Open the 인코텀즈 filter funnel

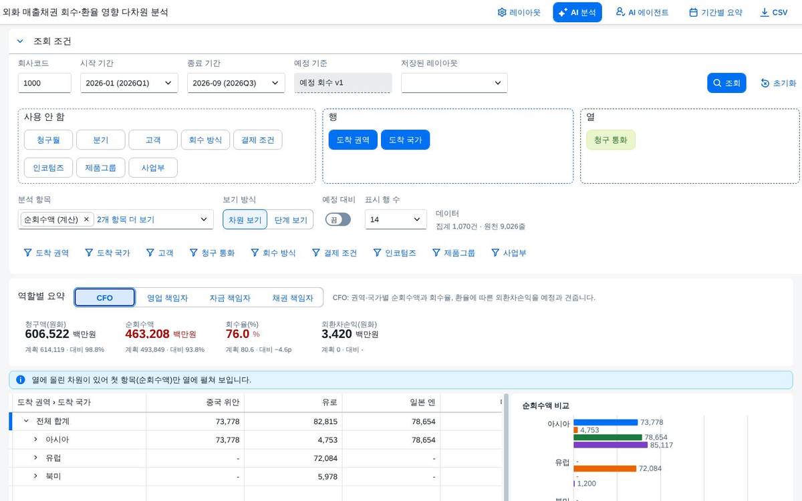pyautogui.click(x=377, y=253)
